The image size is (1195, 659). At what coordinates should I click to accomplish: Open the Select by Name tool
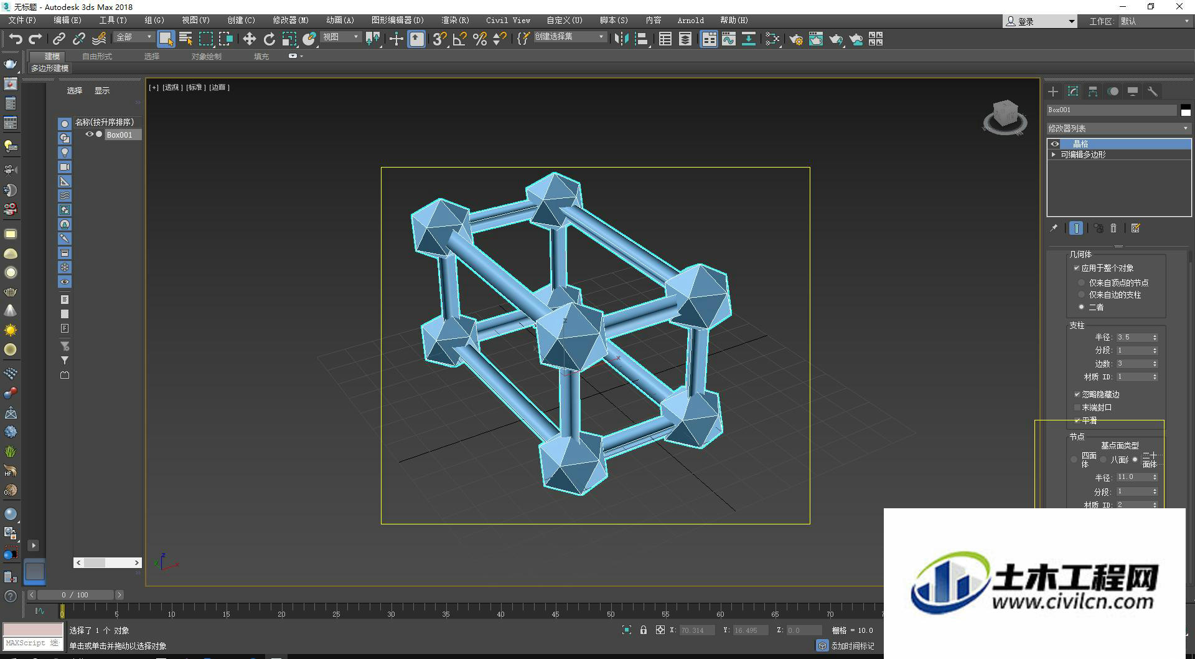(185, 39)
